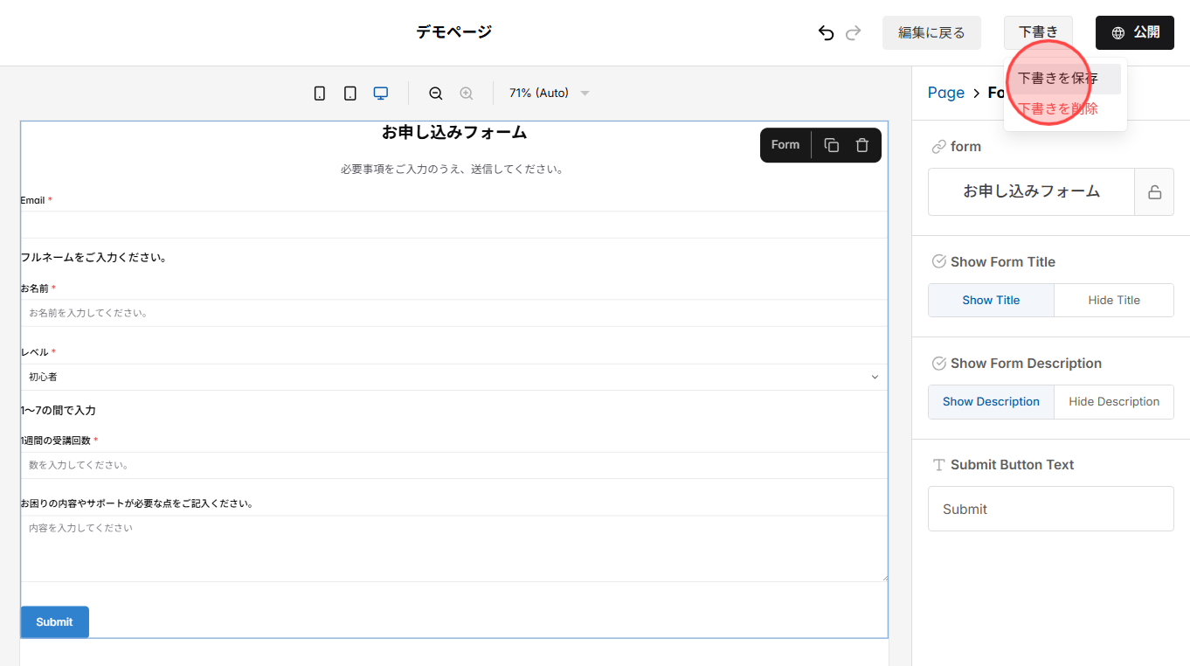Switch to mobile preview mode
The width and height of the screenshot is (1190, 666).
click(319, 93)
